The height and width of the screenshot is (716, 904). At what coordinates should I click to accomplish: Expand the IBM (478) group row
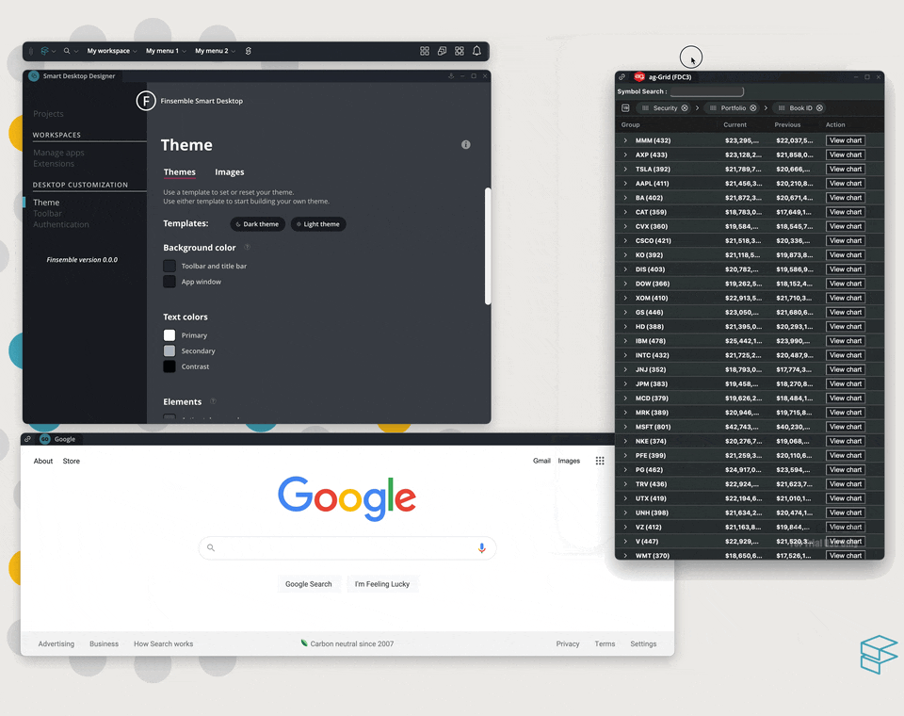(625, 341)
